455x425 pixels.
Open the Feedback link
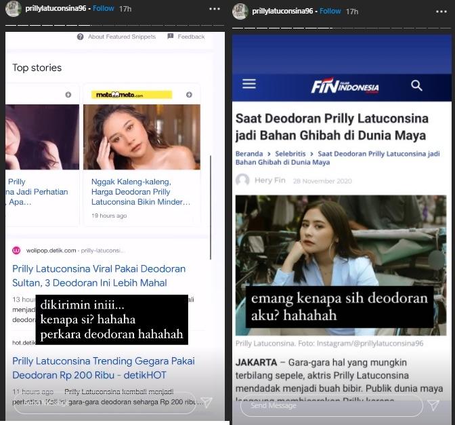[191, 37]
